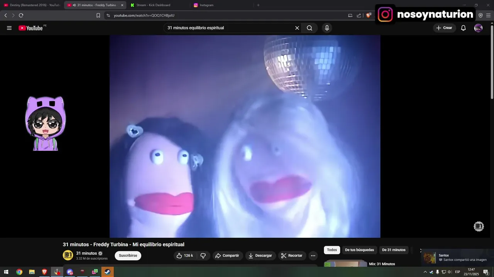
Task: Click the install app icon in address bar
Action: (x=350, y=15)
